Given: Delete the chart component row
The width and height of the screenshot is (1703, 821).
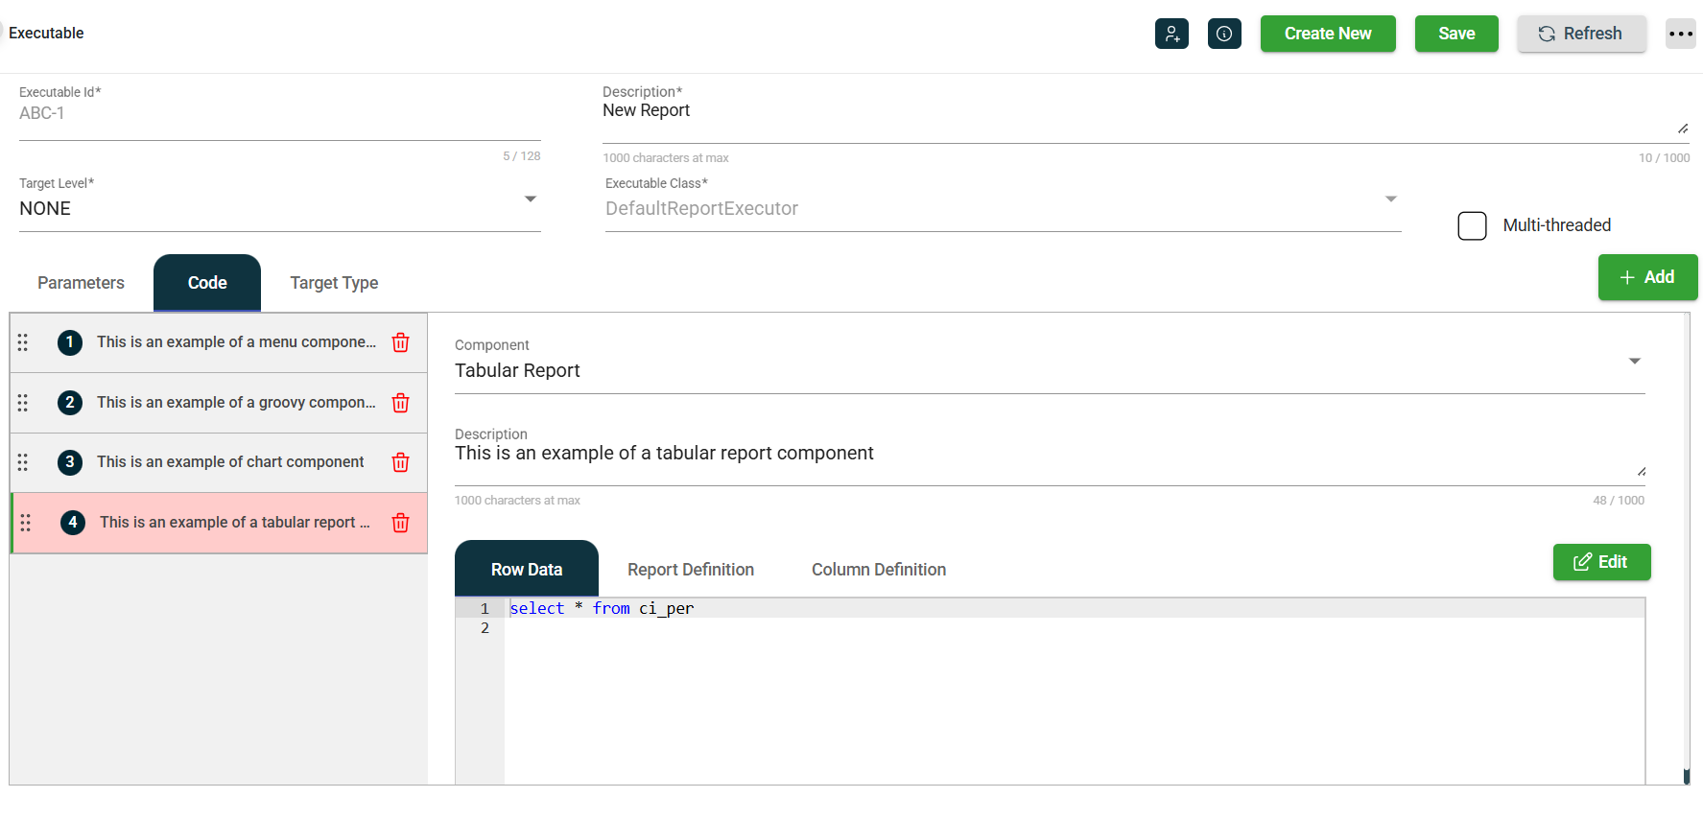Looking at the screenshot, I should (x=401, y=462).
